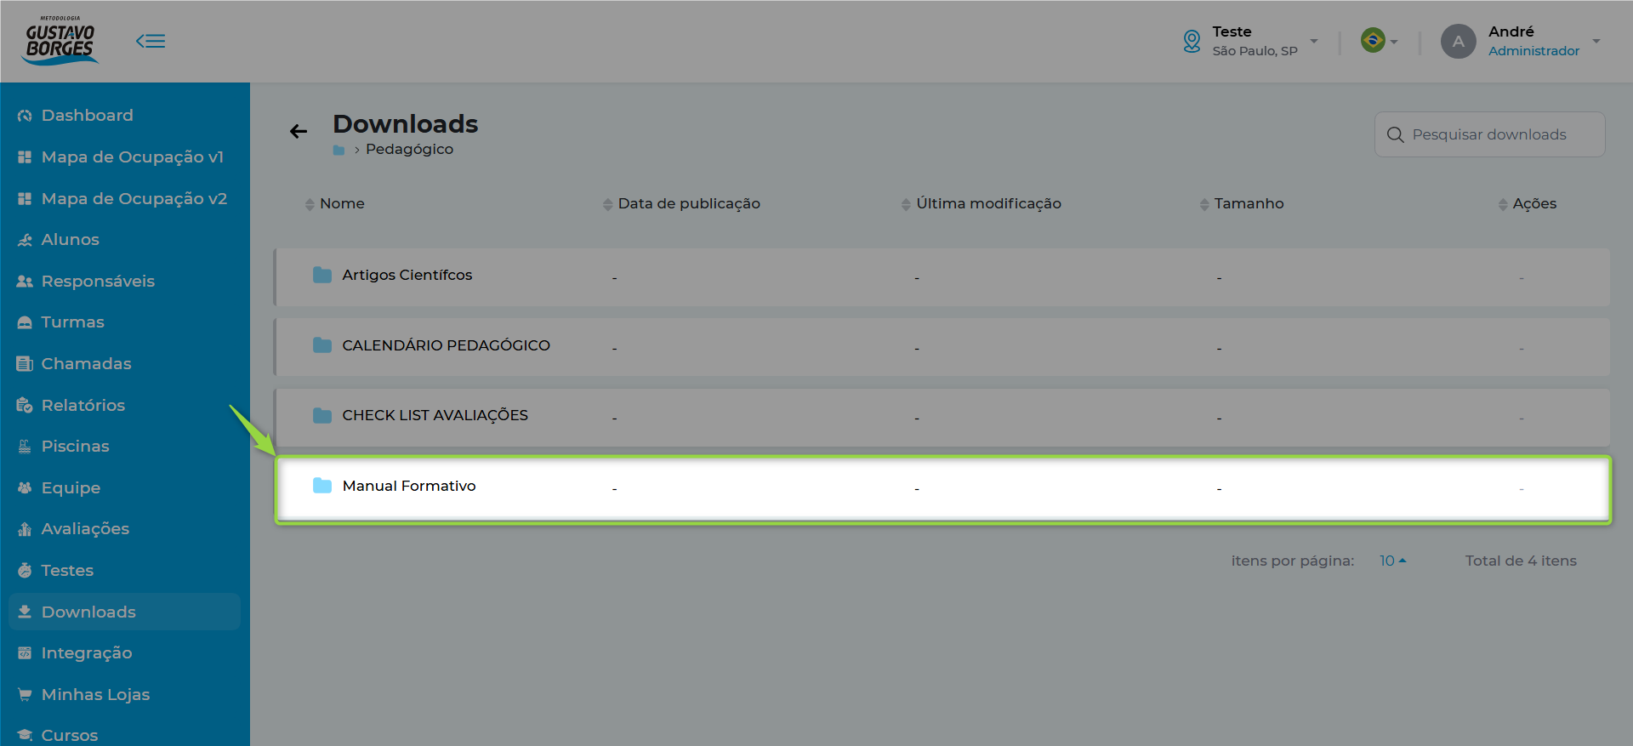This screenshot has height=746, width=1633.
Task: Click the Testes stopwatch icon
Action: [25, 570]
